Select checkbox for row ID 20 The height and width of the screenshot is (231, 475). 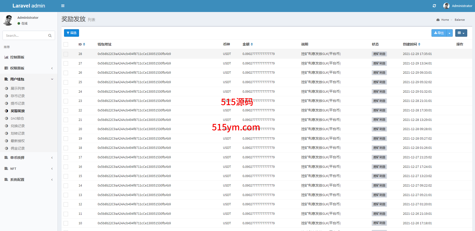click(66, 129)
